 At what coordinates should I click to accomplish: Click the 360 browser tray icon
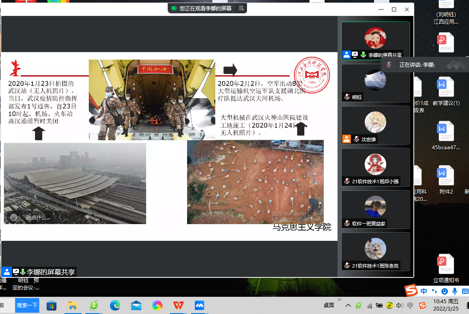click(x=359, y=305)
